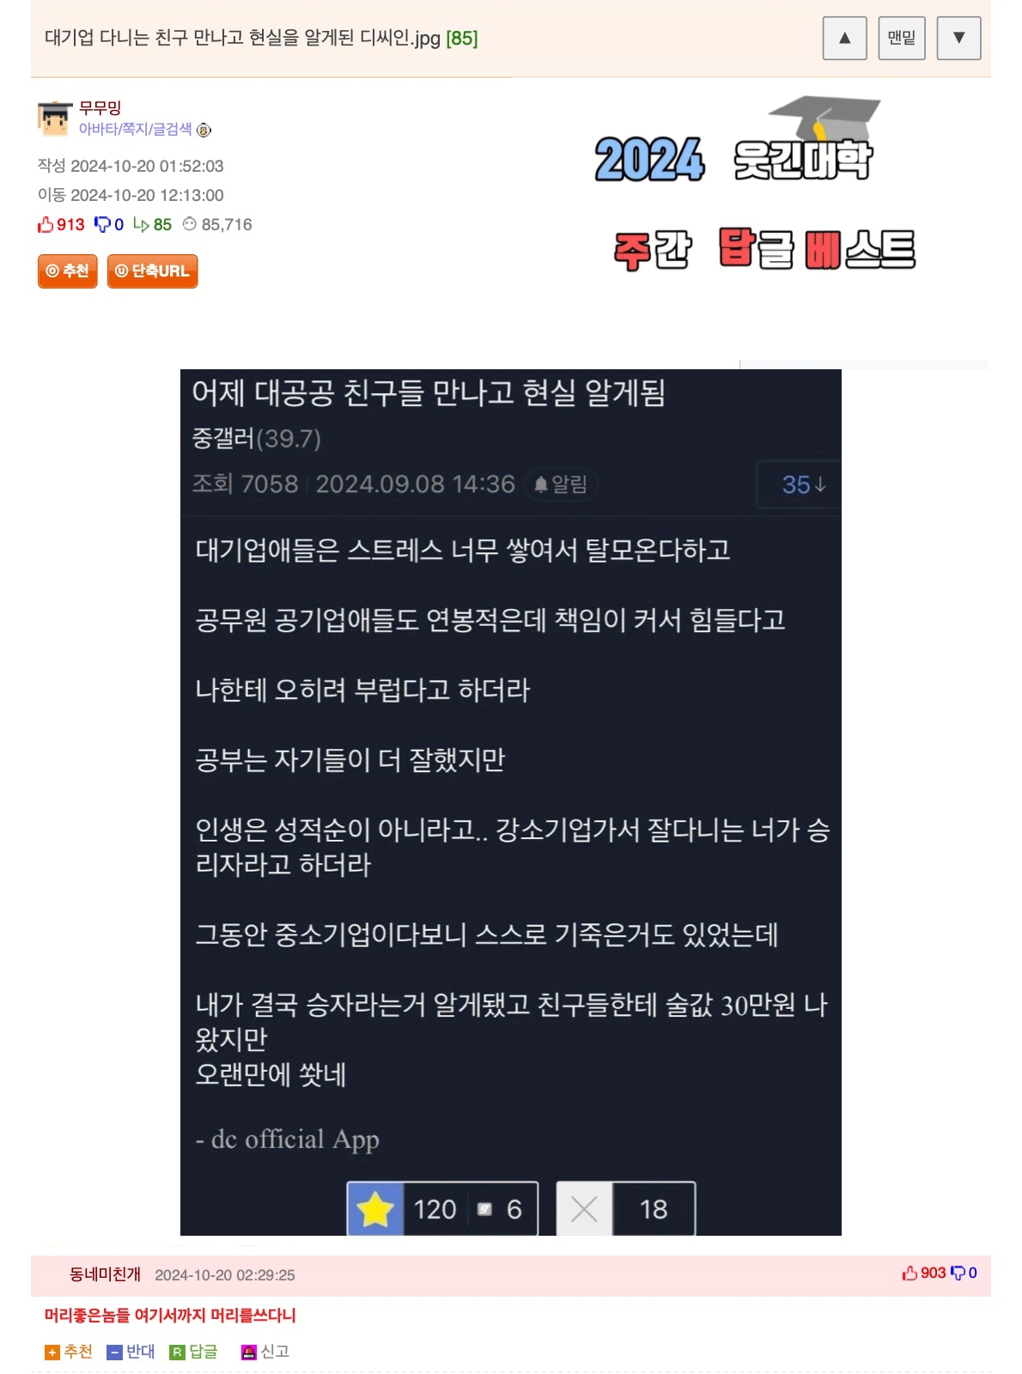Upvote the comment with 추천 plus icon
Screen dimensions: 1022x1374
pyautogui.click(x=69, y=1352)
